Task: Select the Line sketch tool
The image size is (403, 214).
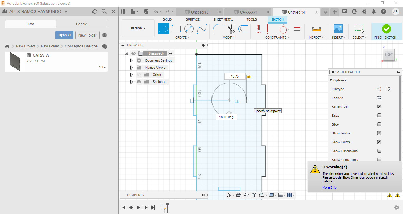Action: (x=164, y=29)
